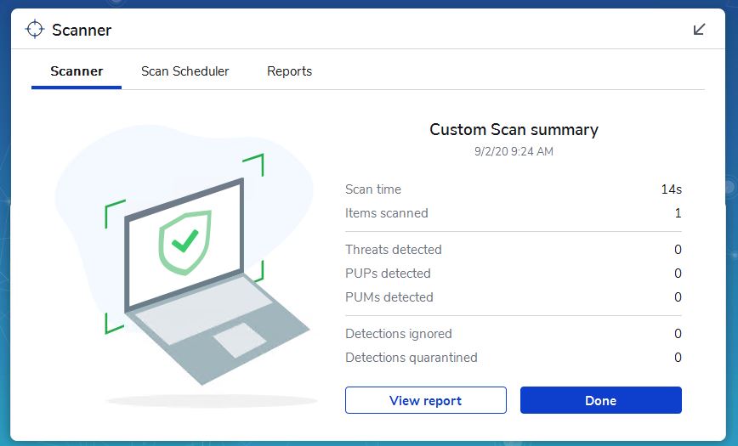Open the Scan Scheduler tab
The image size is (738, 446).
185,71
